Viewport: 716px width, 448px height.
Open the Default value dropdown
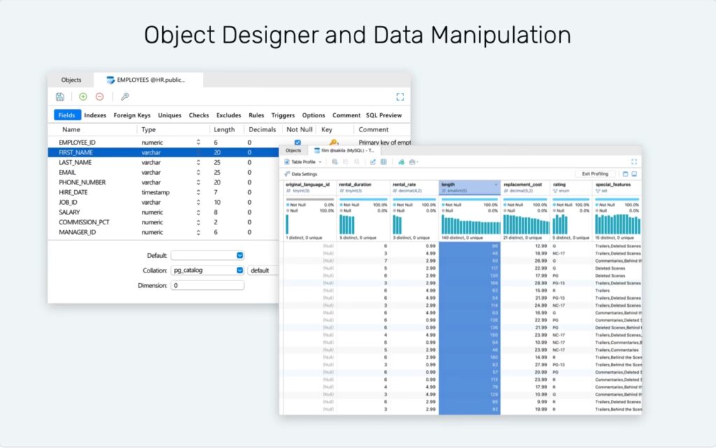point(238,256)
